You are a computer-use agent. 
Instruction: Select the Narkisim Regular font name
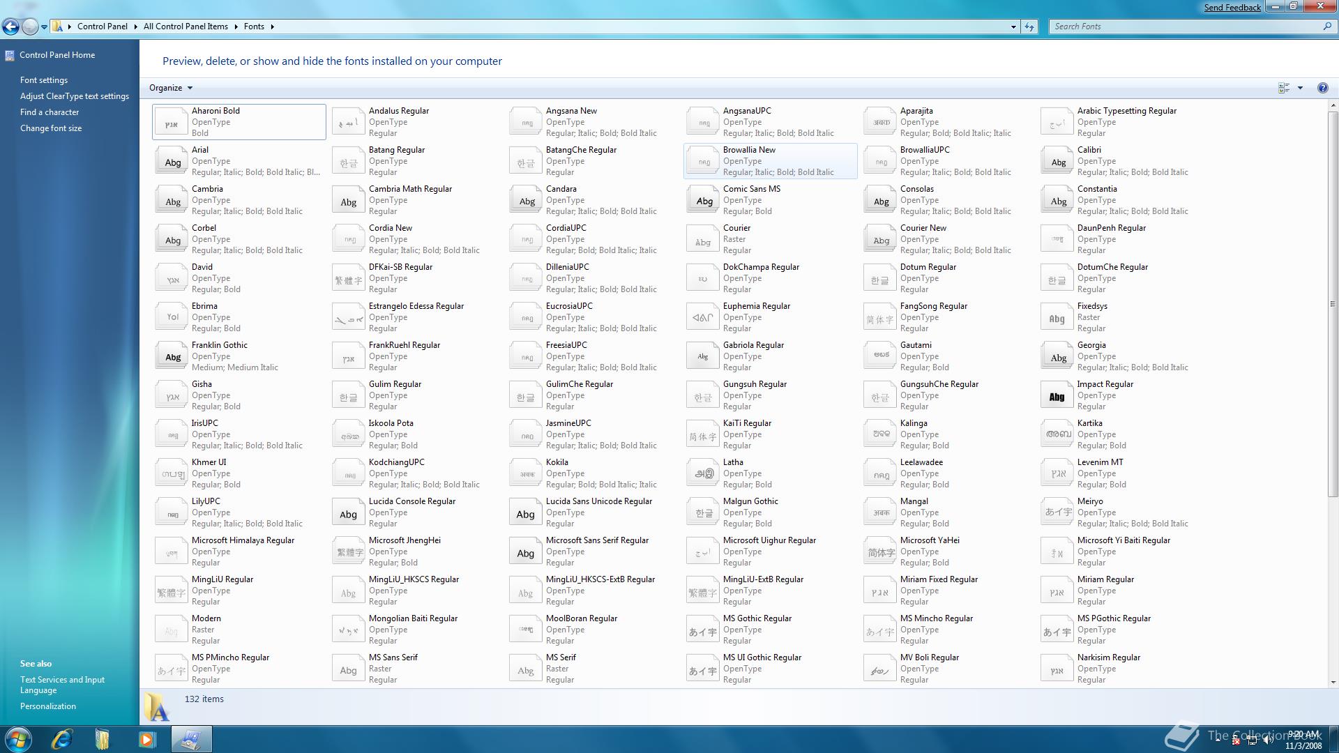(x=1108, y=657)
